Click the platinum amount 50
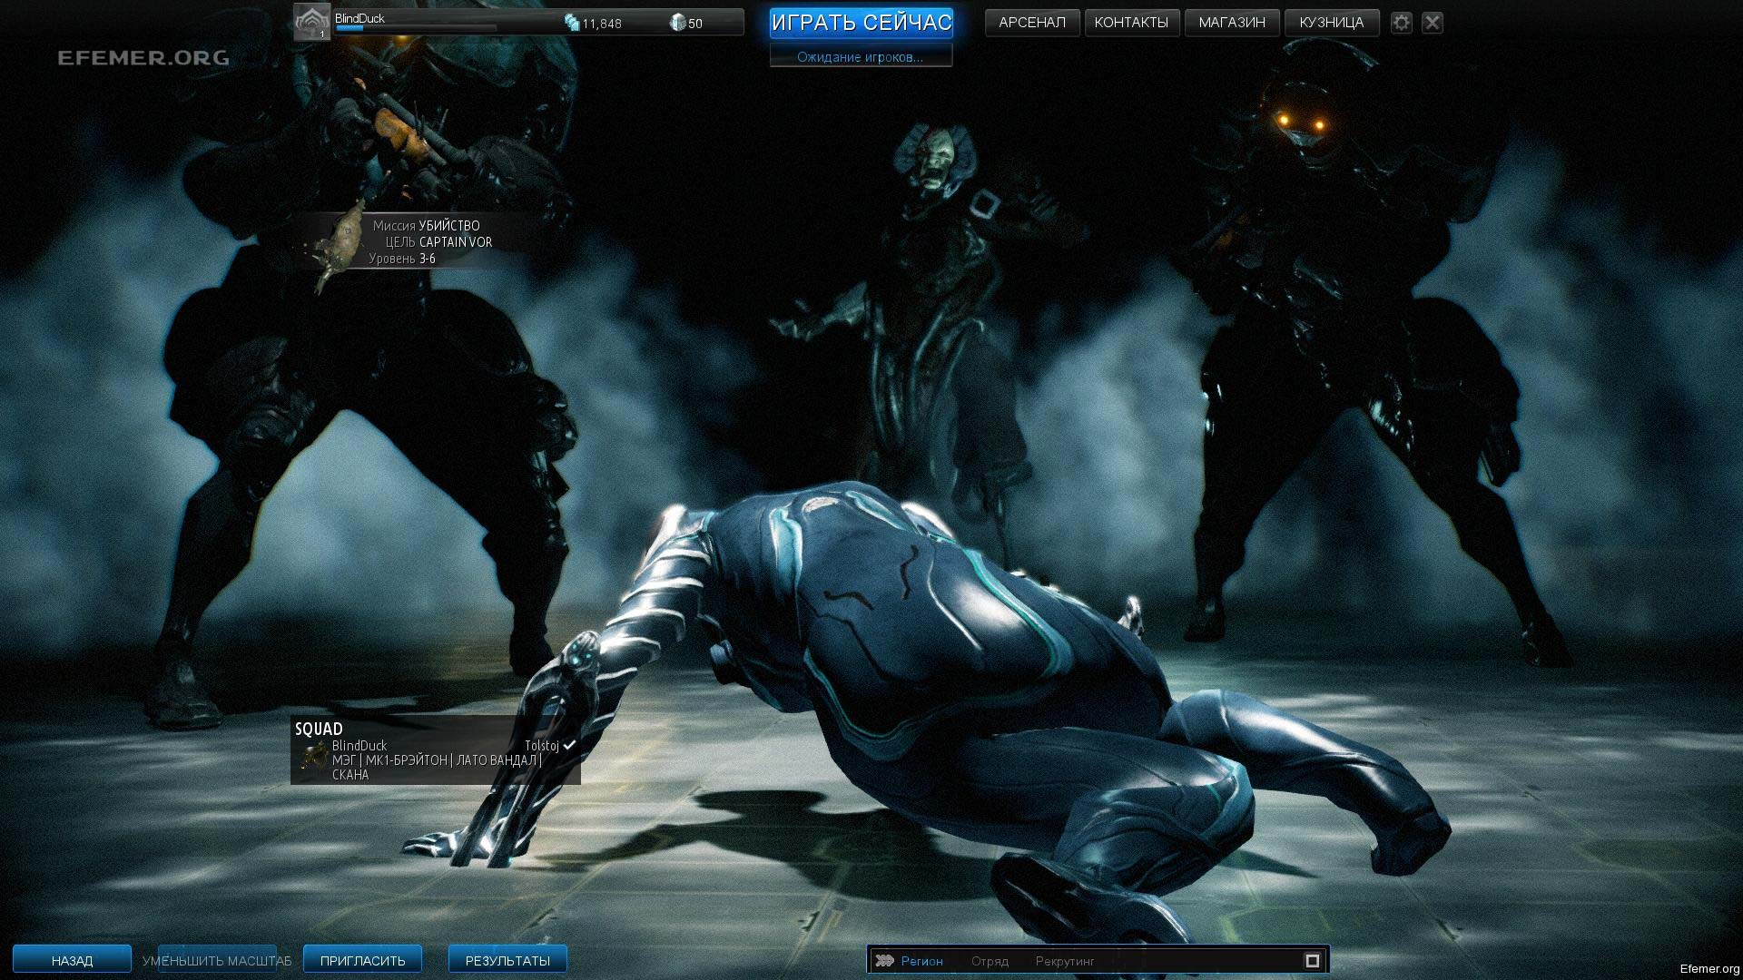The image size is (1743, 980). pos(695,24)
